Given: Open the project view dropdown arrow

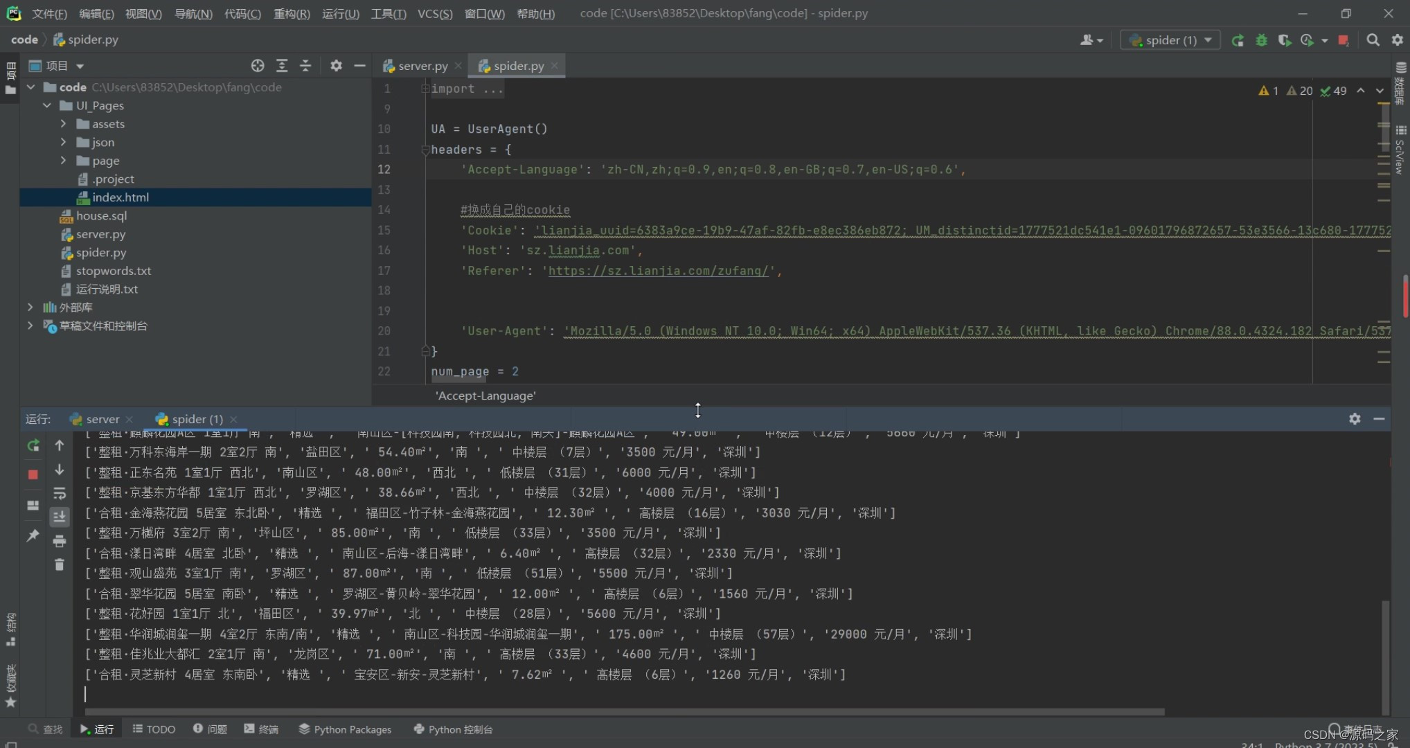Looking at the screenshot, I should tap(80, 66).
